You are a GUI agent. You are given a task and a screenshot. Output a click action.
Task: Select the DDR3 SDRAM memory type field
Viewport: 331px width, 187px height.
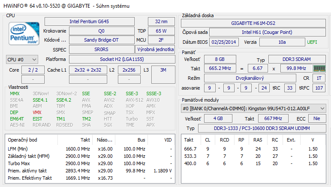pos(297,59)
